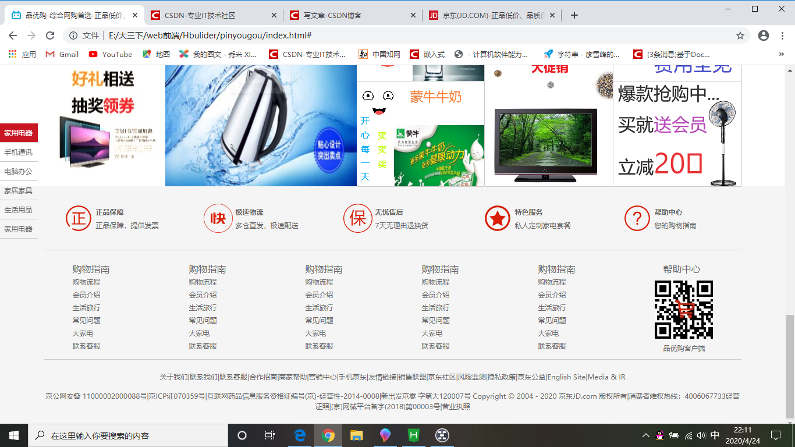Select the 极速物流 '快' icon
The image size is (795, 447).
(x=218, y=218)
